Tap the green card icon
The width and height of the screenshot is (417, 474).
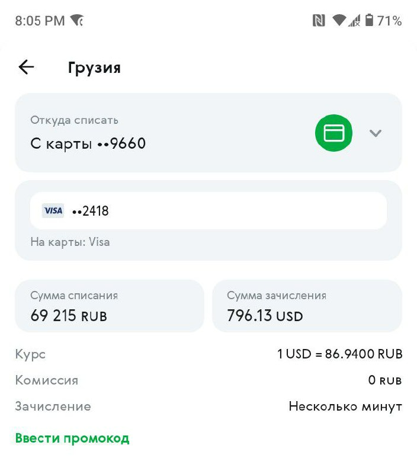tap(333, 133)
